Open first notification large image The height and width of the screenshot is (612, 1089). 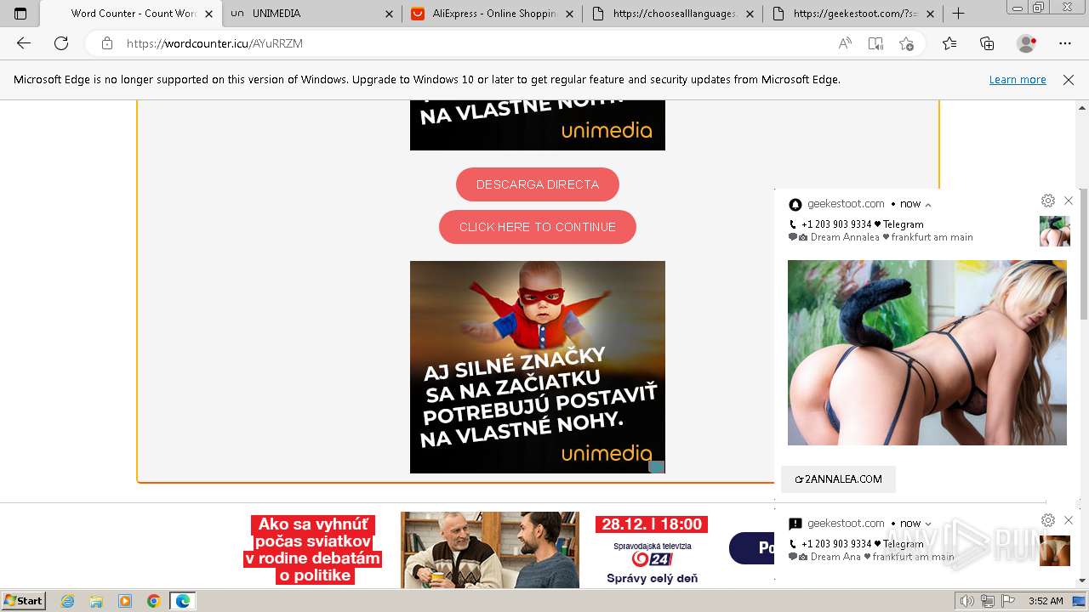click(x=927, y=353)
